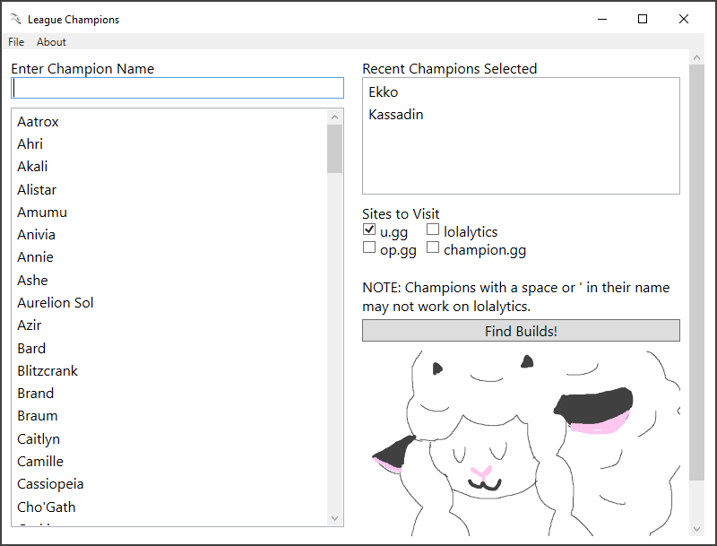Select Aurelion Sol in the champion list

[x=169, y=302]
